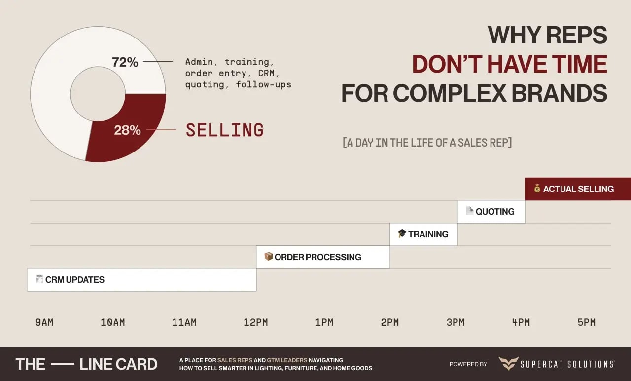Click the package box Order Processing icon

(268, 257)
